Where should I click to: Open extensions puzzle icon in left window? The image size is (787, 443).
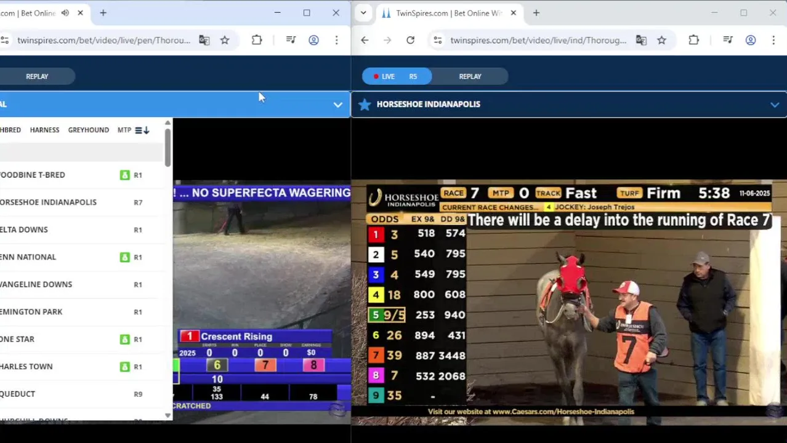(x=257, y=40)
